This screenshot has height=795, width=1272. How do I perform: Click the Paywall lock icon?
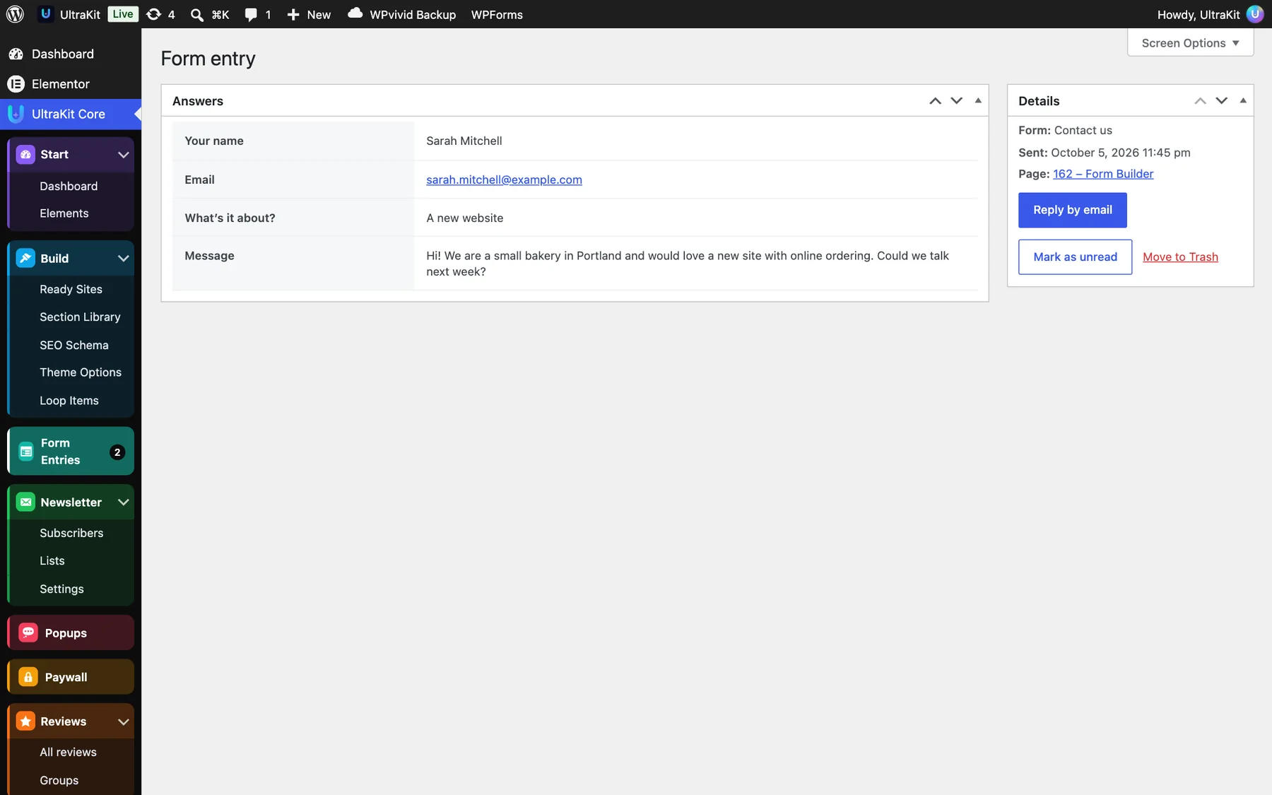[28, 677]
